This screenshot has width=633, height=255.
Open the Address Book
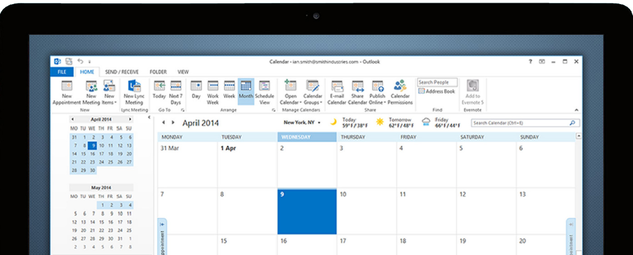437,91
